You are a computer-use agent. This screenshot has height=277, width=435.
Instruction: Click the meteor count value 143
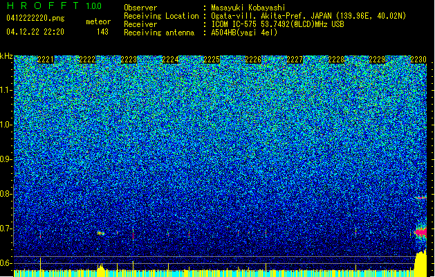pos(102,32)
